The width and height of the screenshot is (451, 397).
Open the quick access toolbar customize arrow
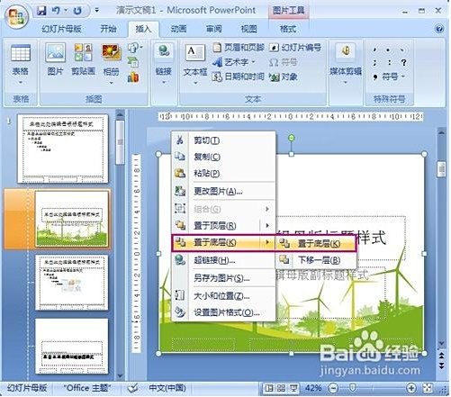[x=96, y=11]
